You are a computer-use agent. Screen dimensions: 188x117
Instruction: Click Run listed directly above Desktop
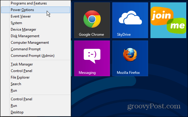pyautogui.click(x=35, y=106)
